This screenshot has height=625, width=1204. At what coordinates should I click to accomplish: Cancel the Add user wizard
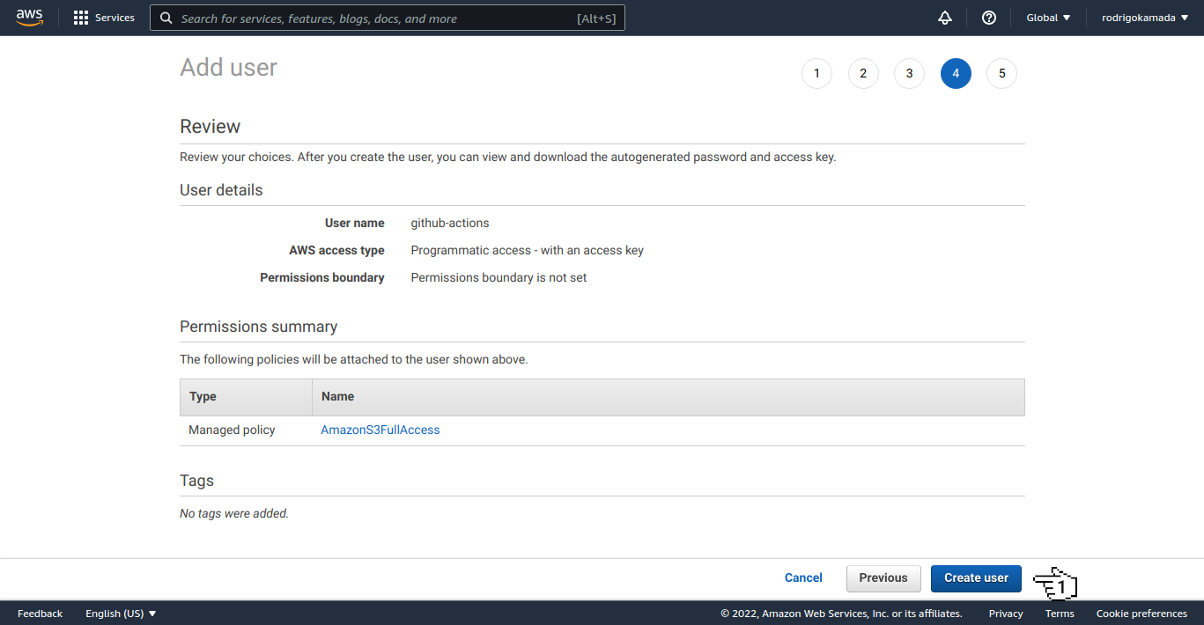(802, 577)
